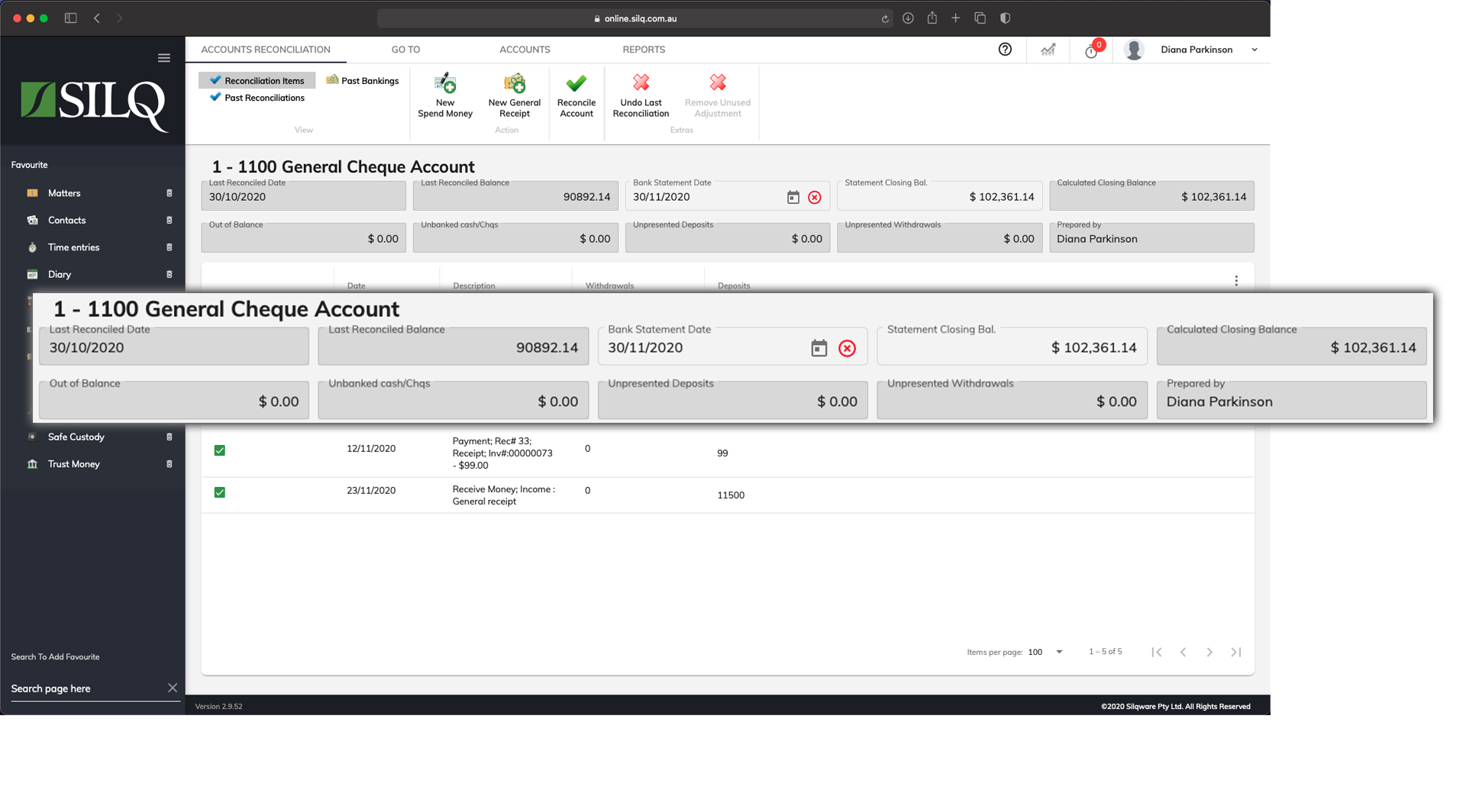The width and height of the screenshot is (1466, 806).
Task: Open the help question mark icon
Action: [x=1004, y=49]
